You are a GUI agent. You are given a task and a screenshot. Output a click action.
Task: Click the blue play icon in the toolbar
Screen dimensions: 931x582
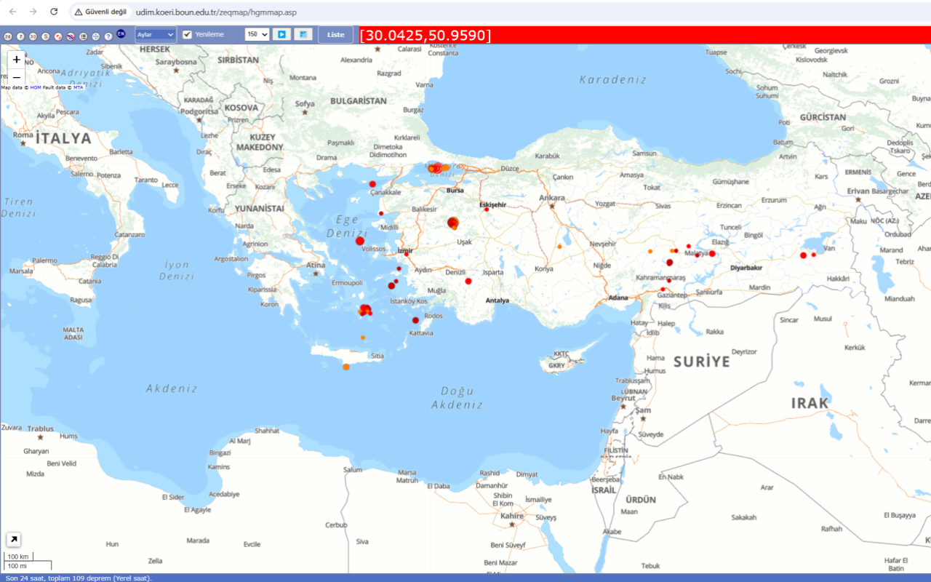[281, 33]
